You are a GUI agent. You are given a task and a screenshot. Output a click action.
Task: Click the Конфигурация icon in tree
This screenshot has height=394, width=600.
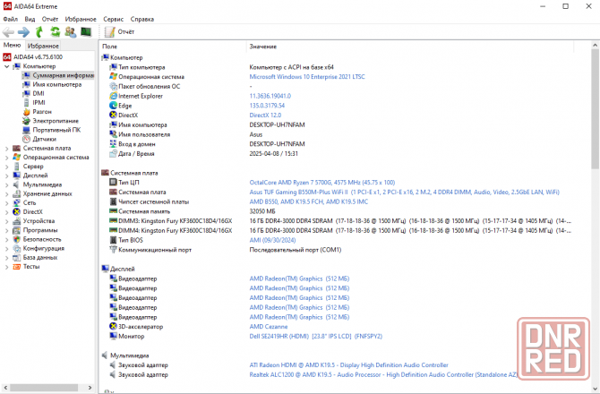point(16,249)
